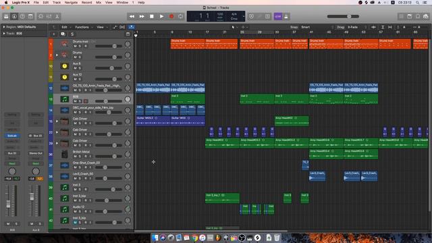The width and height of the screenshot is (432, 243).
Task: Open the Mixer button in control bar
Action: tap(49, 16)
